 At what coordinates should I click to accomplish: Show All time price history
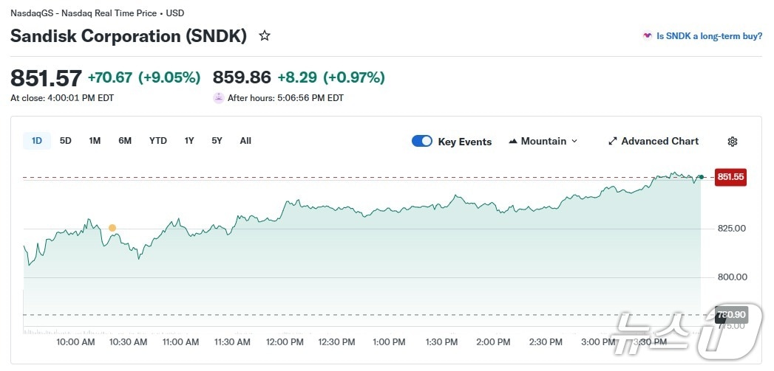[245, 141]
